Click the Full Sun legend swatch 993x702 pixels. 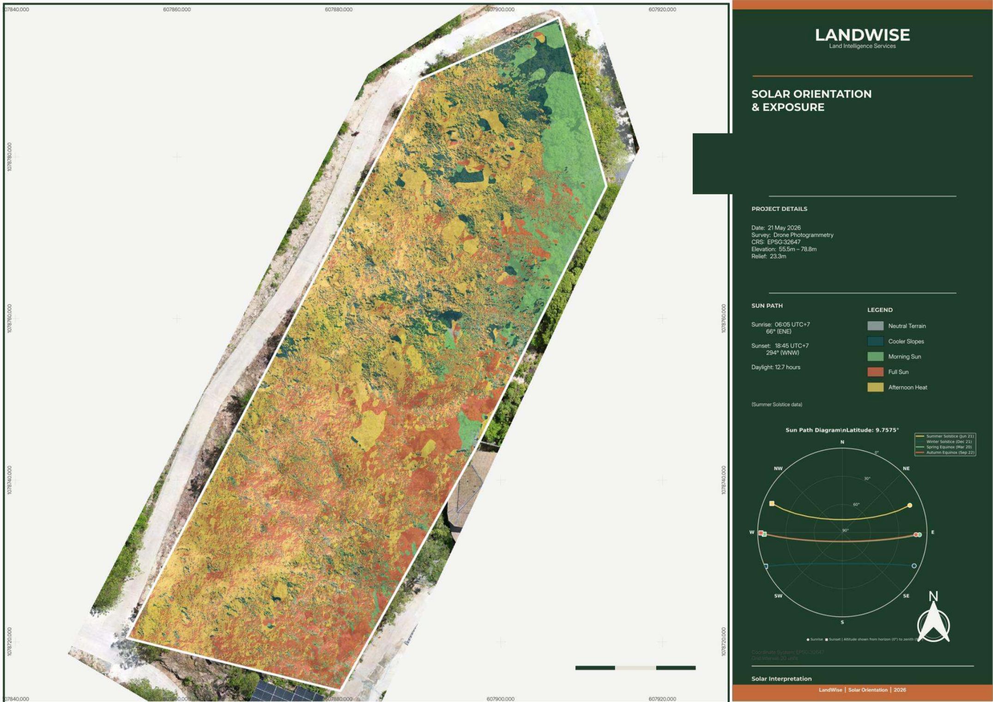click(875, 372)
